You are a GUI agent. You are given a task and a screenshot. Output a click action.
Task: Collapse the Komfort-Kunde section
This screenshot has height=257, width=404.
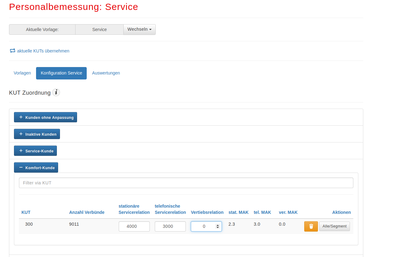tap(36, 168)
